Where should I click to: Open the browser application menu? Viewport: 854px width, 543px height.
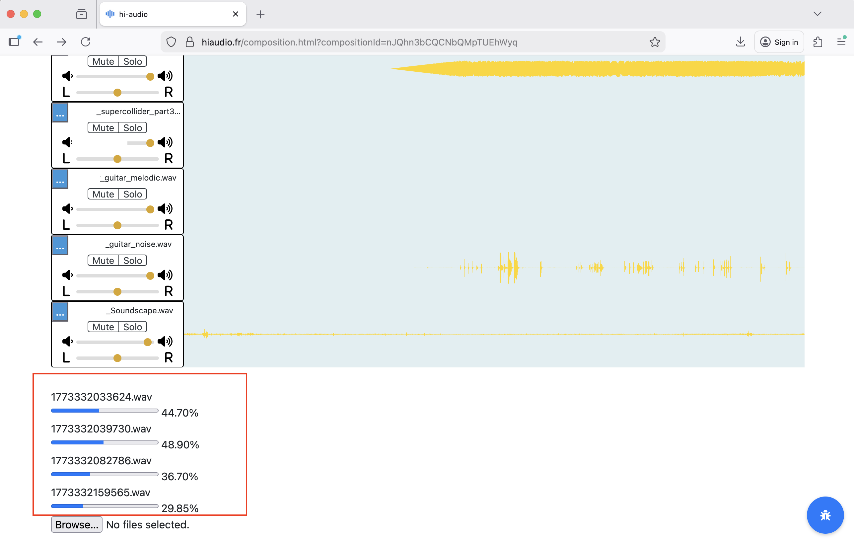(x=841, y=41)
